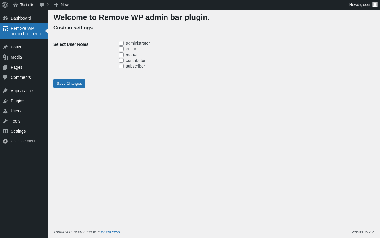Select the contributor role checkbox
The width and height of the screenshot is (380, 238).
click(x=121, y=60)
